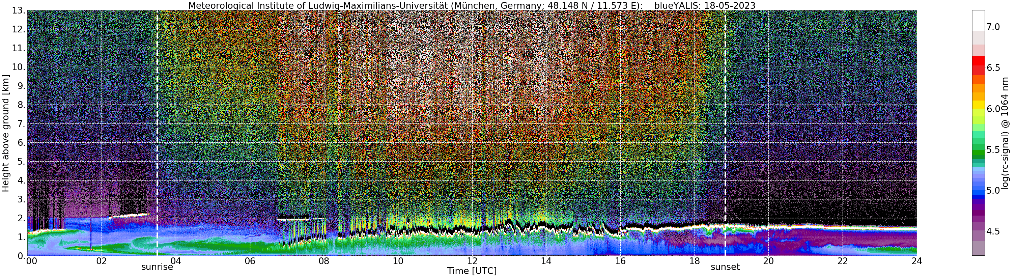Click the height tick label '4.'
The height and width of the screenshot is (278, 1017).
pyautogui.click(x=22, y=180)
